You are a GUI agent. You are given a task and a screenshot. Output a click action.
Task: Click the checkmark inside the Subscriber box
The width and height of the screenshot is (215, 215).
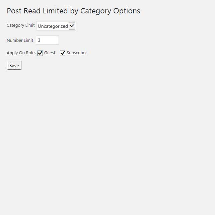pyautogui.click(x=63, y=53)
